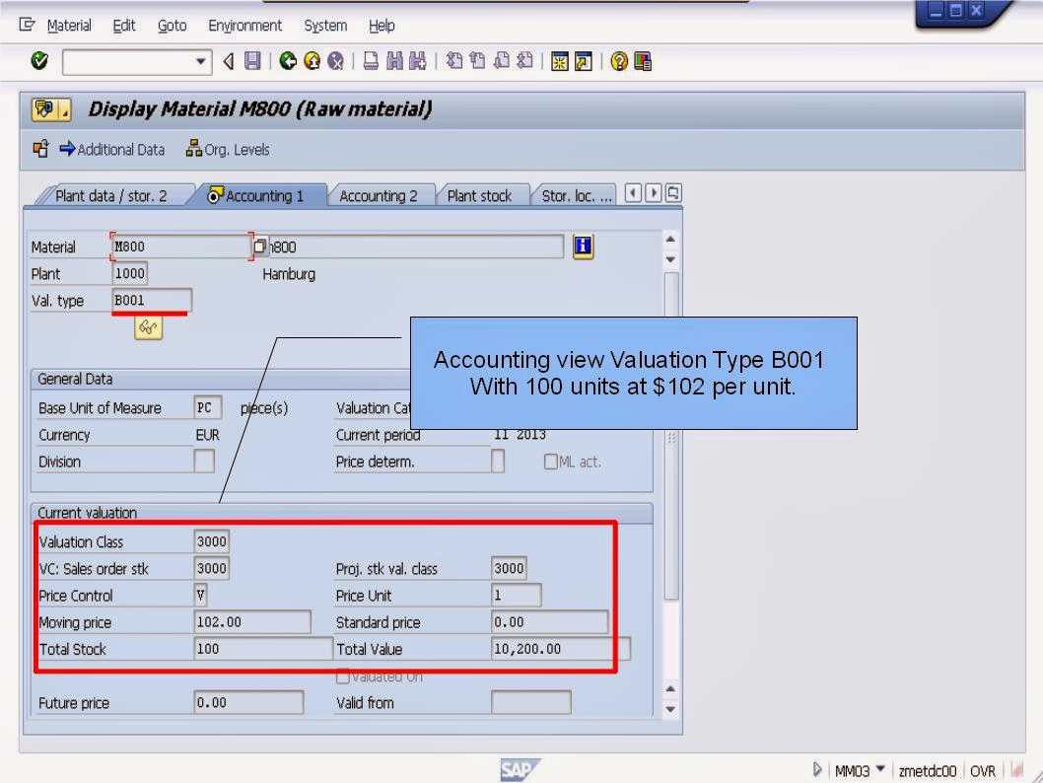Viewport: 1043px width, 783px height.
Task: Open the tab overview list button
Action: (672, 194)
